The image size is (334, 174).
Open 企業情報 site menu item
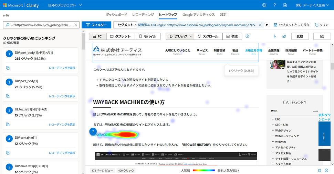click(274, 51)
